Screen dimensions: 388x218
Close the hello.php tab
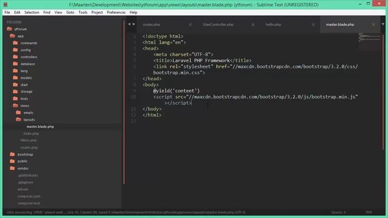click(x=313, y=24)
